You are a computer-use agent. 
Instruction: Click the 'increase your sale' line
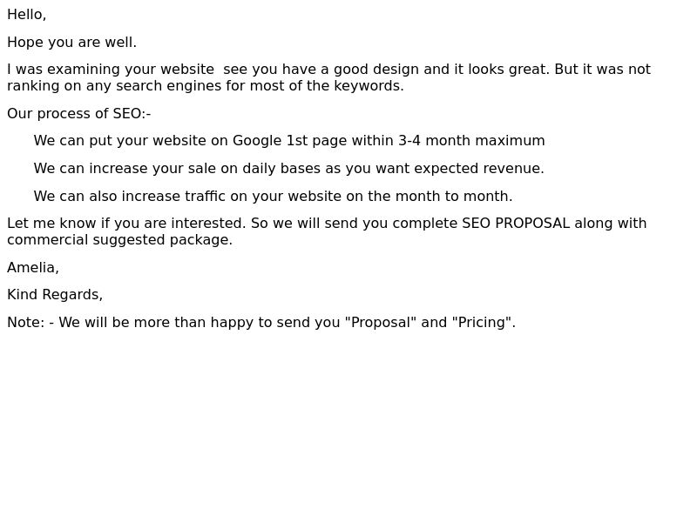(x=288, y=169)
